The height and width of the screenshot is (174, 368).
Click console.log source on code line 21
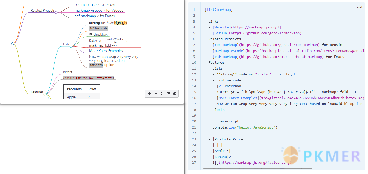(x=245, y=127)
